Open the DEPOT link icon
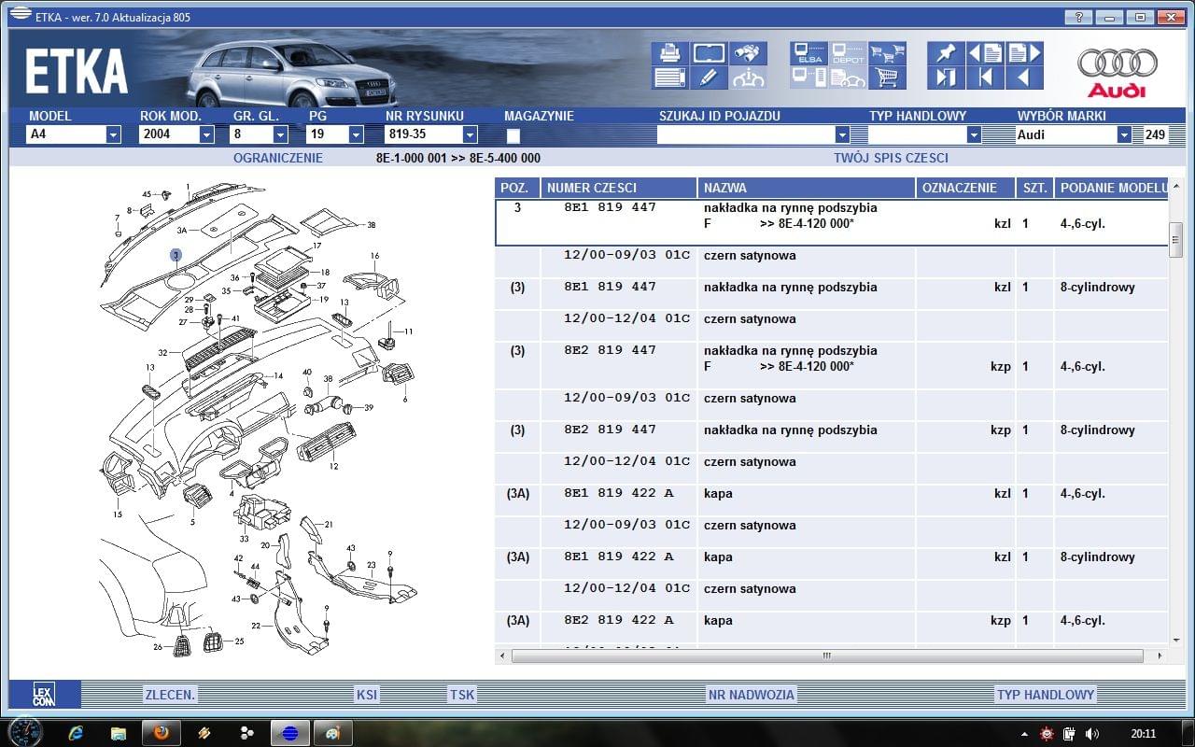 coord(848,53)
